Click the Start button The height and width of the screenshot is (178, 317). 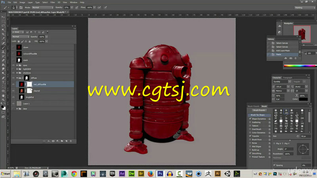(x=6, y=174)
